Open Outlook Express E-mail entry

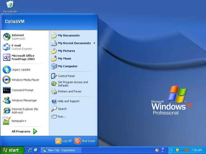pos(24,47)
